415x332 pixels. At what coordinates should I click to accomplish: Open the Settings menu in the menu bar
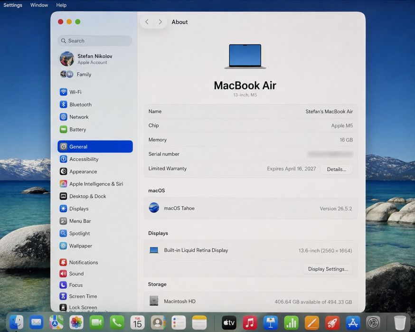point(13,5)
